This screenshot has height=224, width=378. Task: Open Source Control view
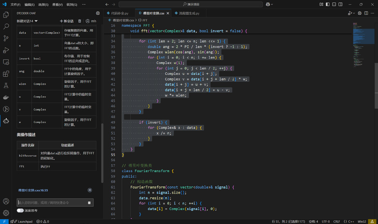6,38
